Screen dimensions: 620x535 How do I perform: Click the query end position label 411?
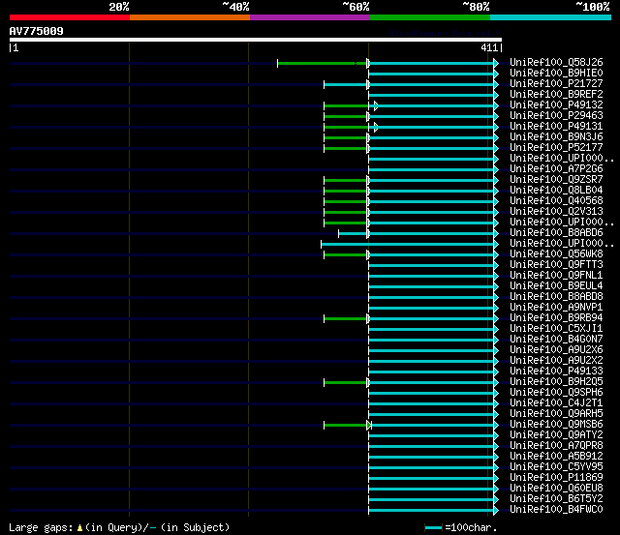(489, 47)
